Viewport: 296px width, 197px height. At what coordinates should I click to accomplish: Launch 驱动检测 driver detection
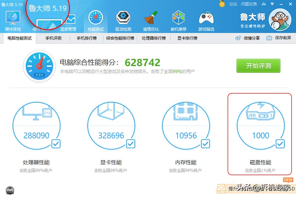(x=123, y=18)
